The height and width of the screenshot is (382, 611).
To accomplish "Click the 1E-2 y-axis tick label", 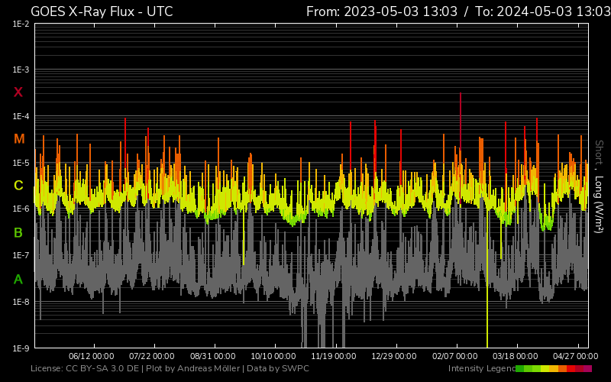I will [21, 24].
